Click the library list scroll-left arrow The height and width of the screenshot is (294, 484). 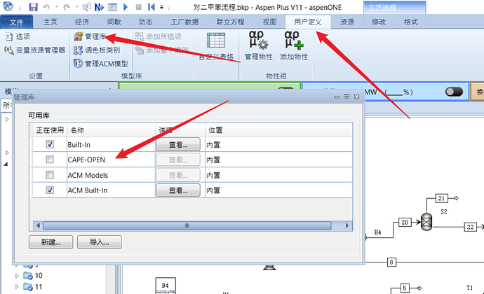pos(38,225)
